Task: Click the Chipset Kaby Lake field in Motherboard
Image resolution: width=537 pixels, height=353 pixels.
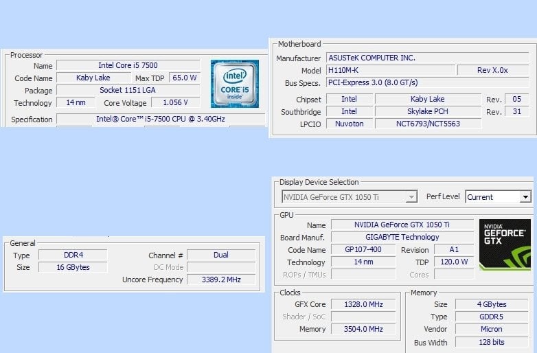Action: 428,99
